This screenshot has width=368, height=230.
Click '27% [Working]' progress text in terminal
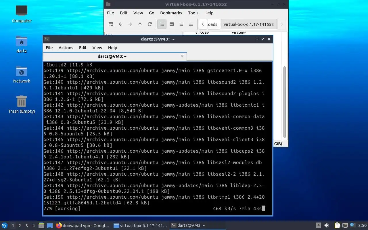[62, 208]
